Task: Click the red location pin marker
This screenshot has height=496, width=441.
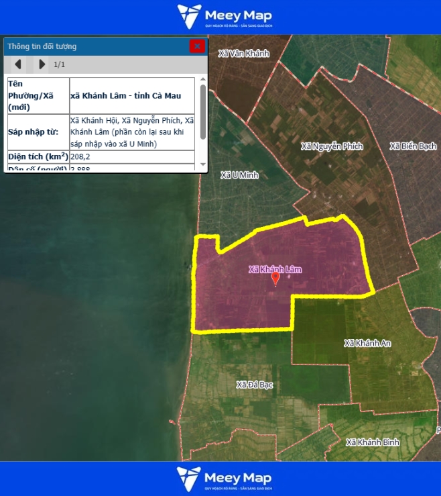Action: click(x=275, y=279)
